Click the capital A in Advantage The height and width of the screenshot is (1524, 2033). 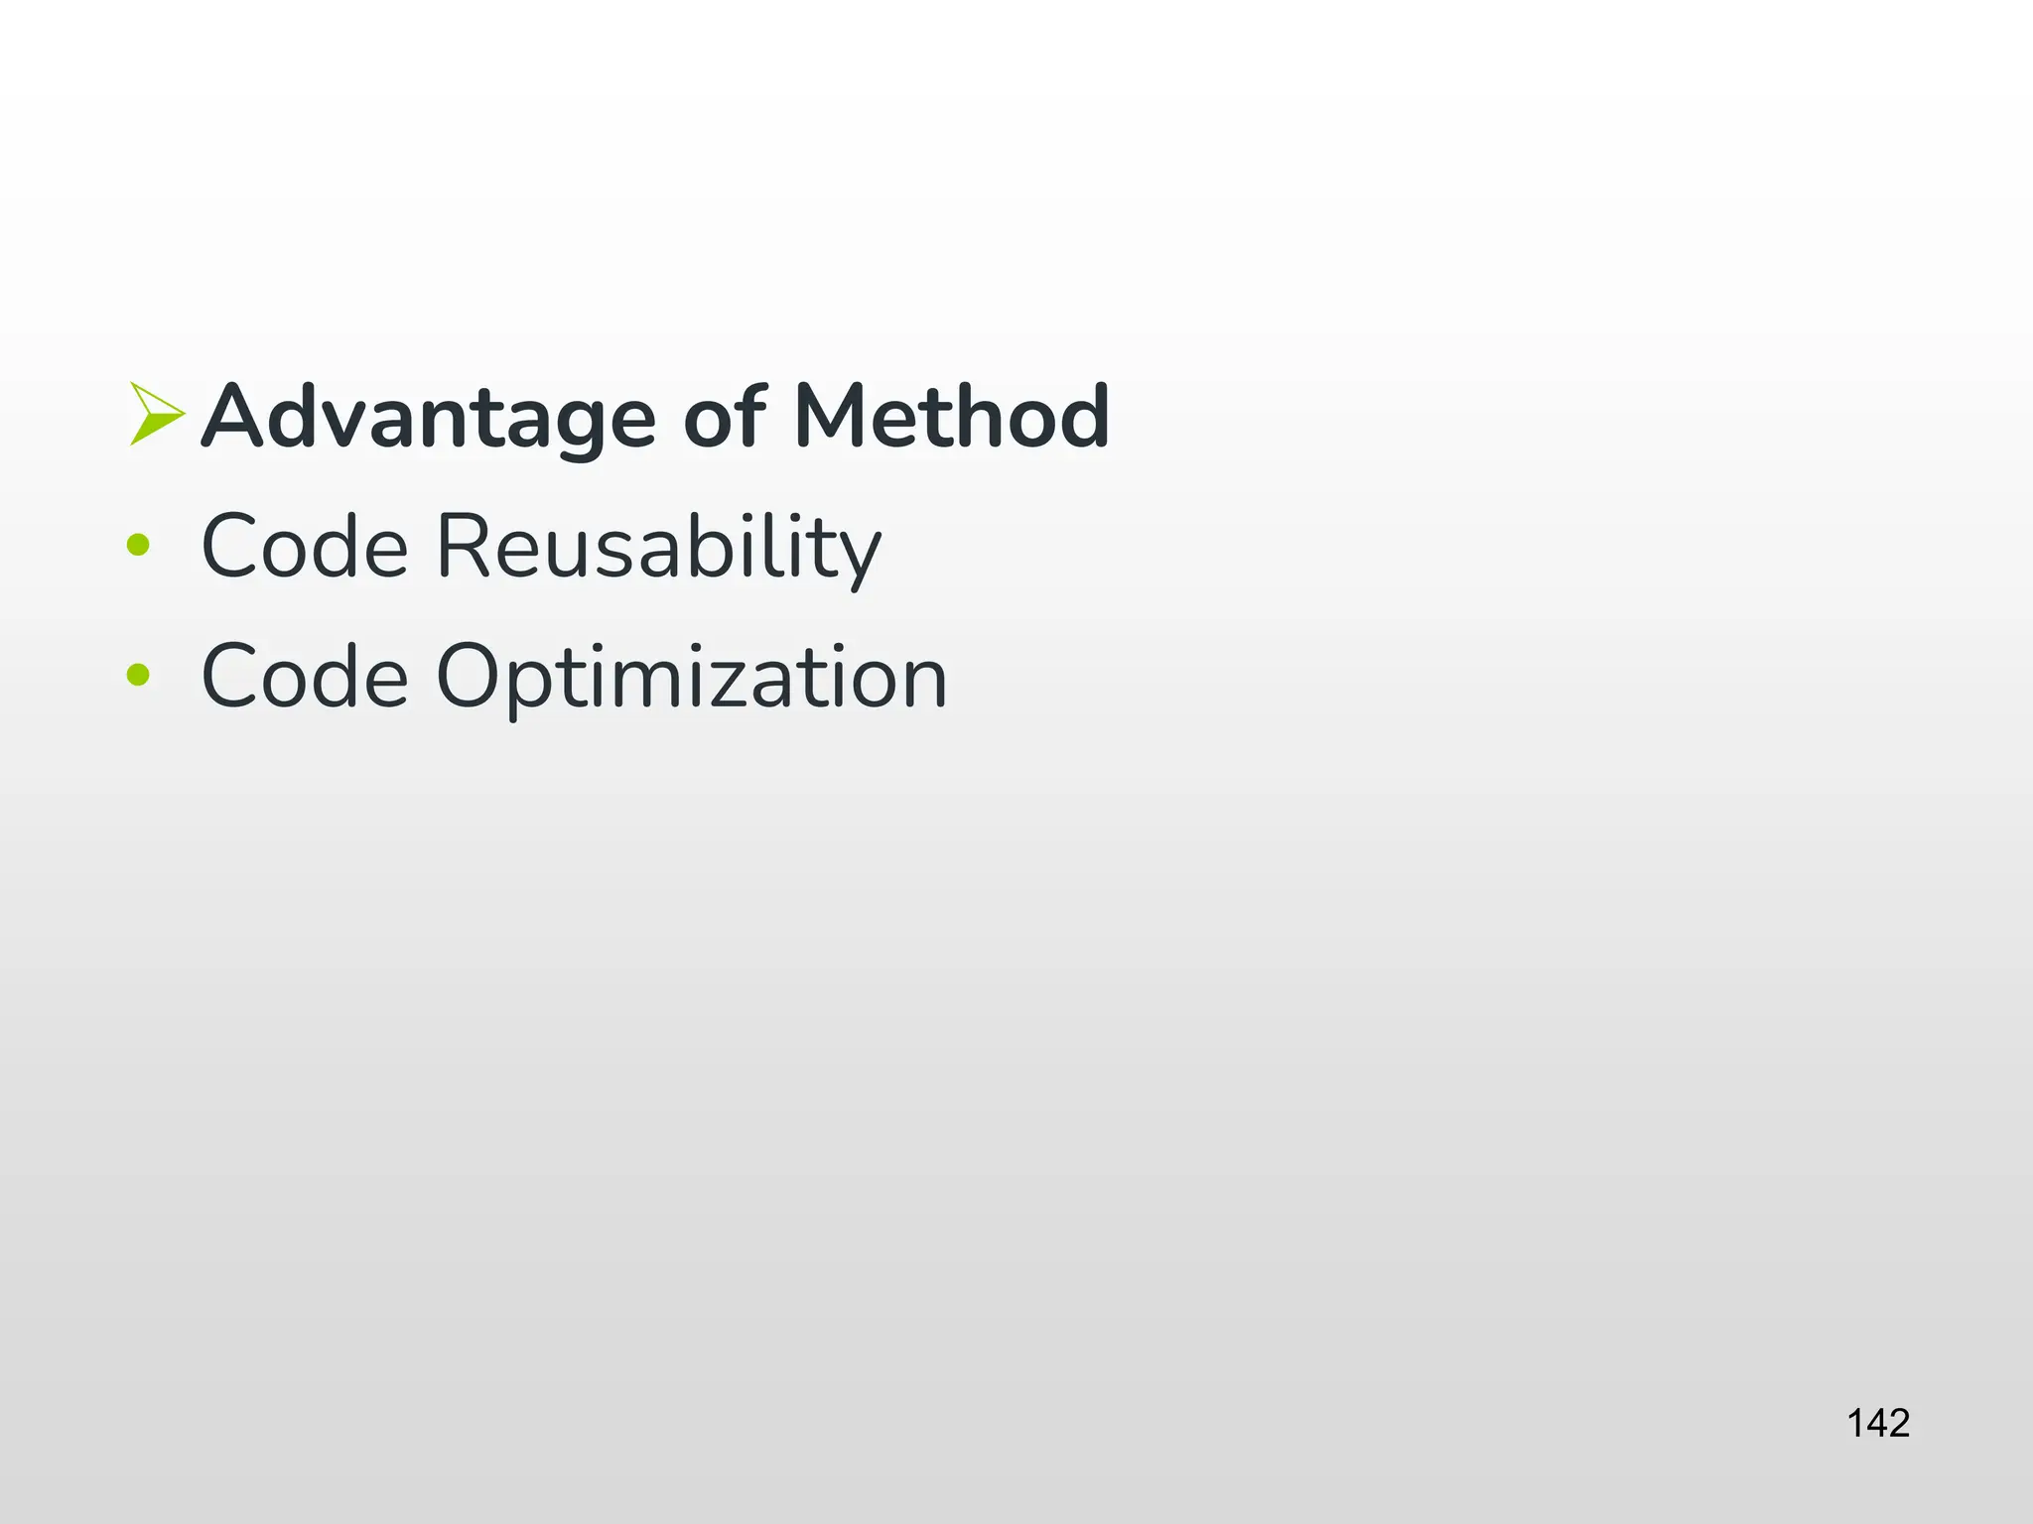(x=236, y=417)
